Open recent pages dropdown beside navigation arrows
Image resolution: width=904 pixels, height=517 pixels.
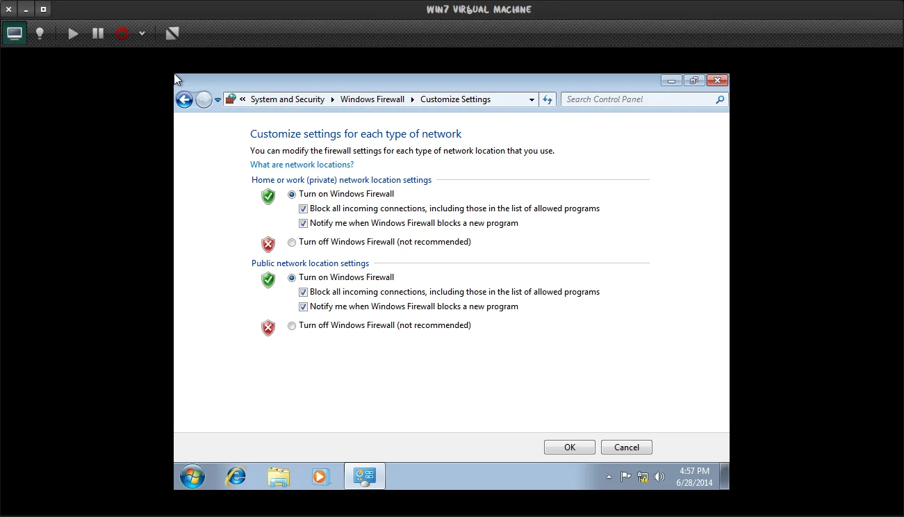[217, 100]
